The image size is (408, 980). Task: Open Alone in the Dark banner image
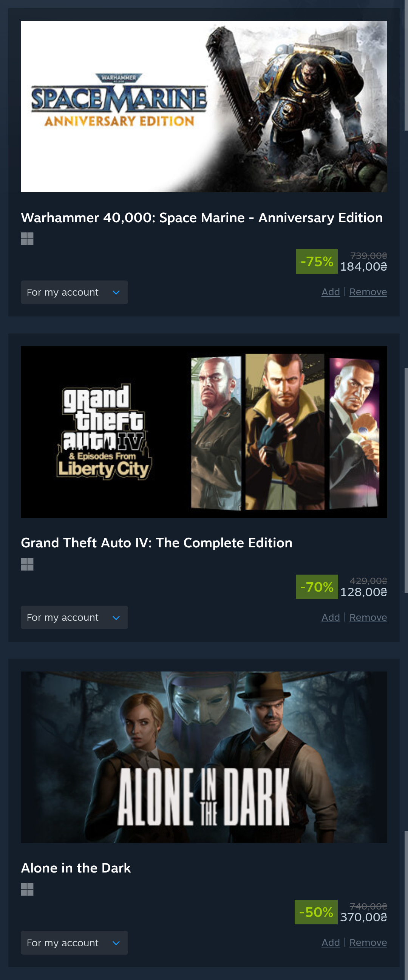pyautogui.click(x=204, y=757)
